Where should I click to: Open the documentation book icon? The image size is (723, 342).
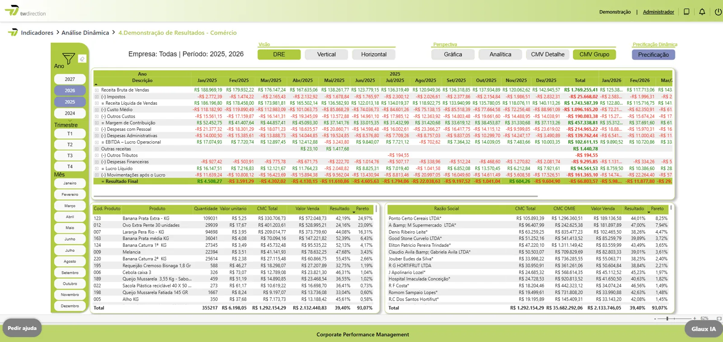click(686, 12)
